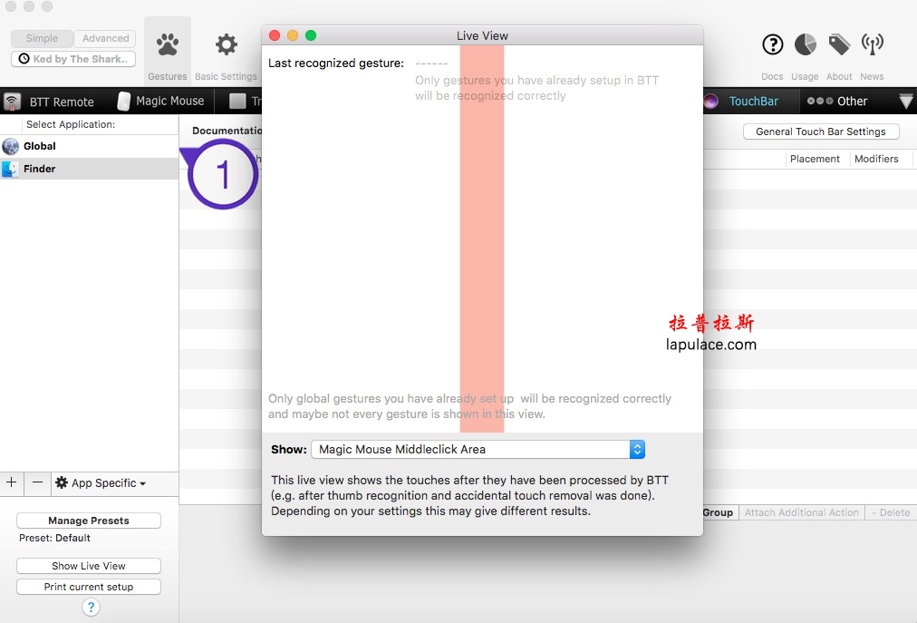Viewport: 917px width, 623px height.
Task: Click the Delete button
Action: point(891,512)
